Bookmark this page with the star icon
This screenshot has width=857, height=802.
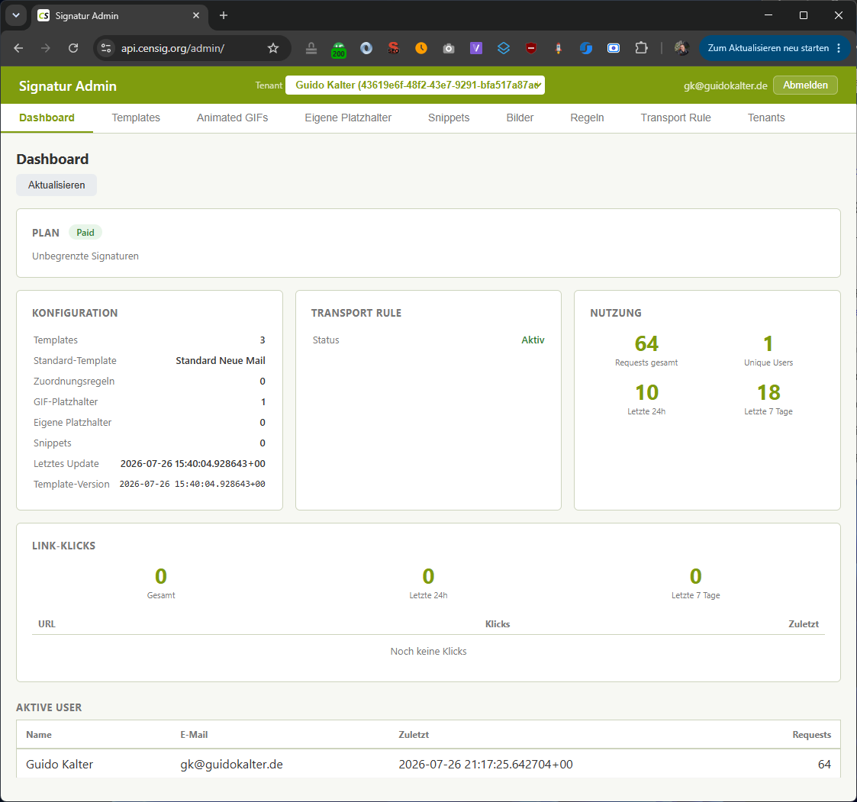click(273, 48)
